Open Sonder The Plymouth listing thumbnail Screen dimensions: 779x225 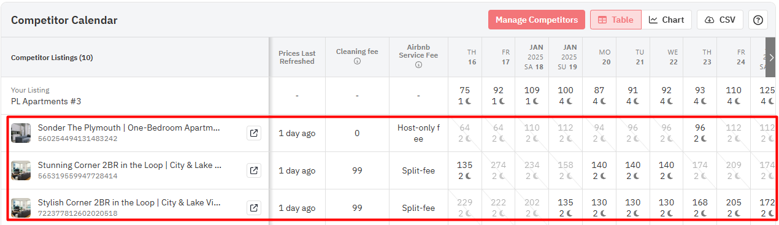pyautogui.click(x=21, y=133)
